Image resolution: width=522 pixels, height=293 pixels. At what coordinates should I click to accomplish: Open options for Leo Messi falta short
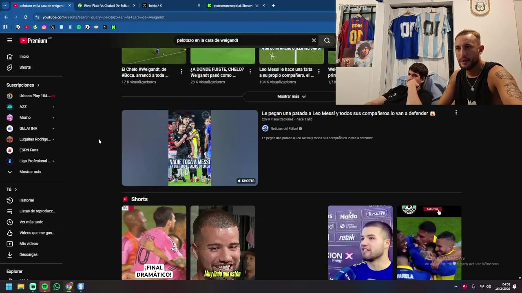pyautogui.click(x=319, y=71)
